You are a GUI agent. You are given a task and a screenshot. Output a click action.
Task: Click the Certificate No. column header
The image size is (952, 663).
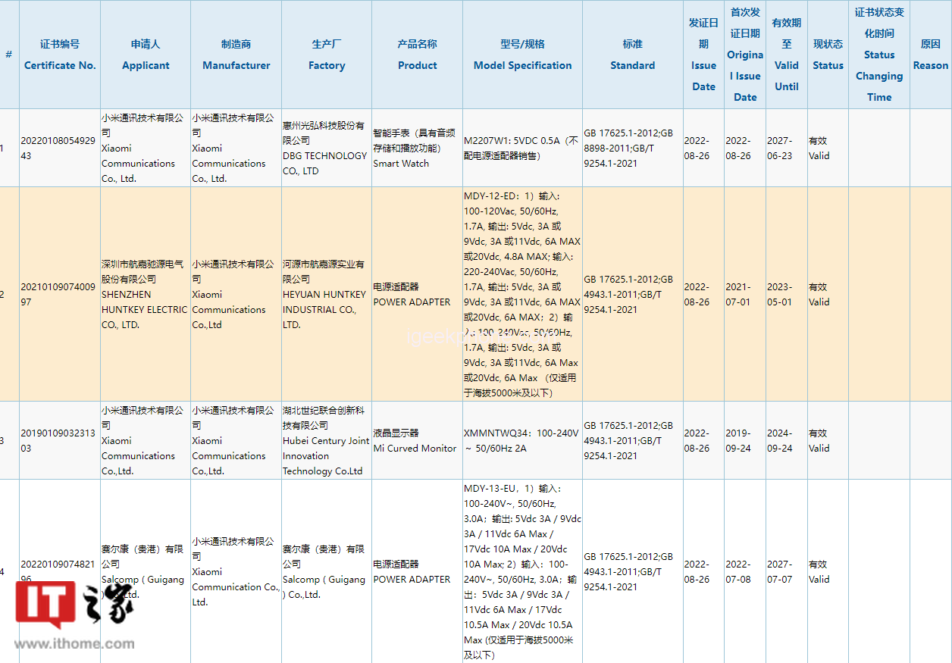point(60,55)
